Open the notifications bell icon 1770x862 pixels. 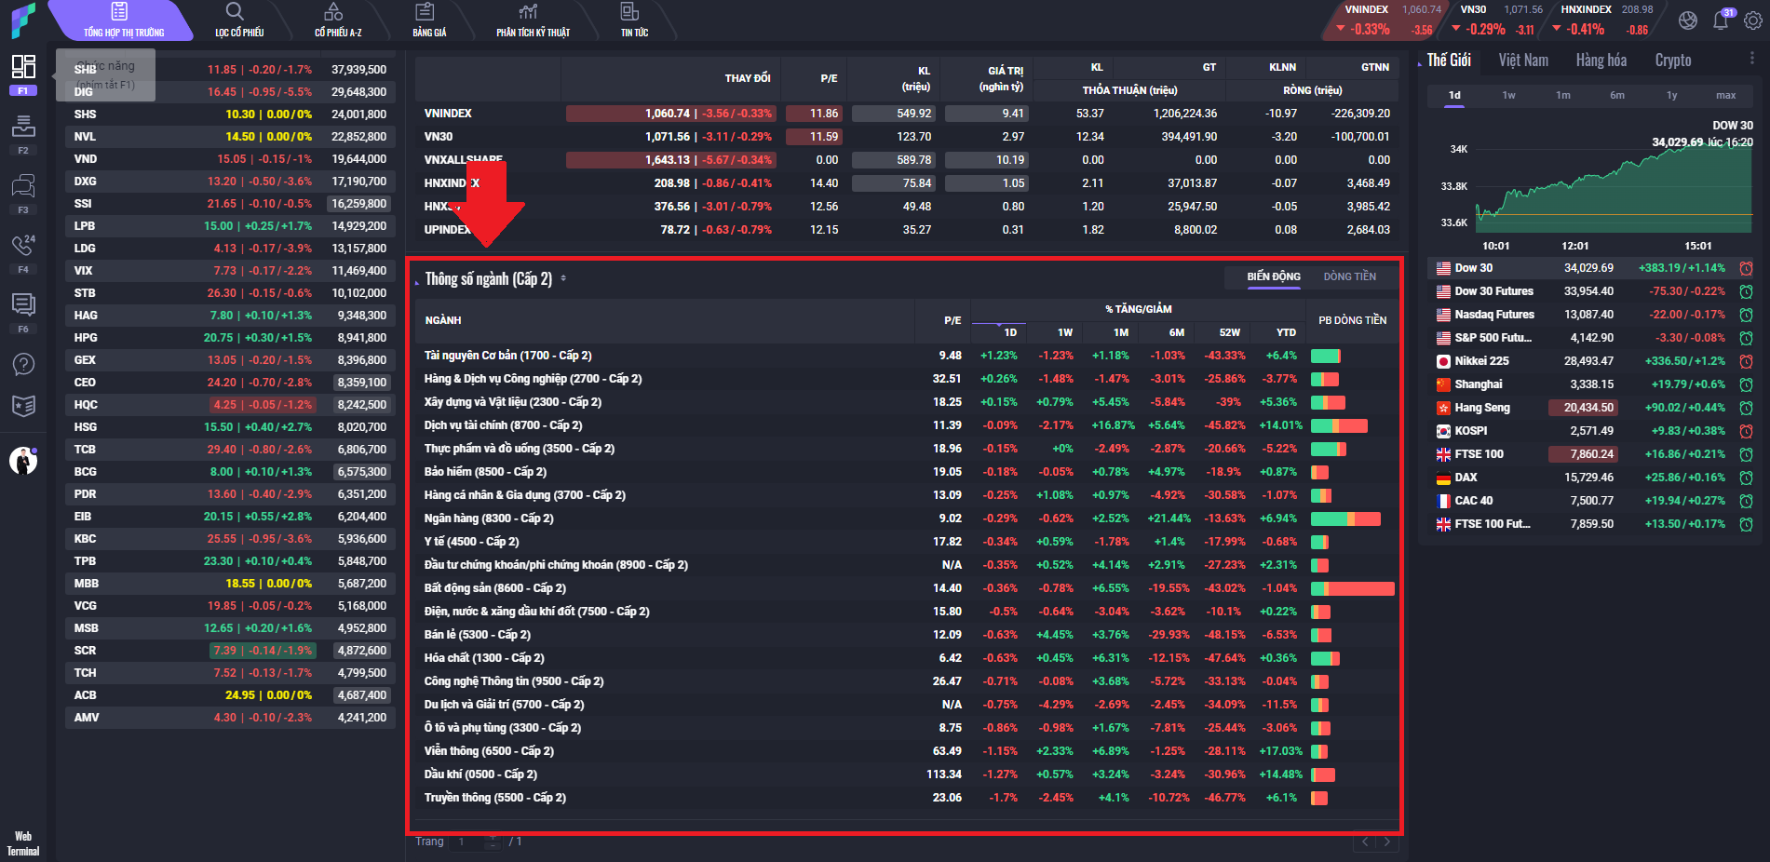pos(1720,20)
